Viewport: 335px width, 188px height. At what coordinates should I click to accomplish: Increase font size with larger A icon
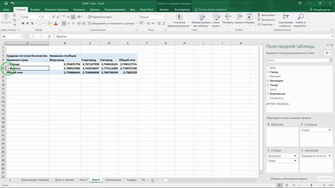click(53, 17)
